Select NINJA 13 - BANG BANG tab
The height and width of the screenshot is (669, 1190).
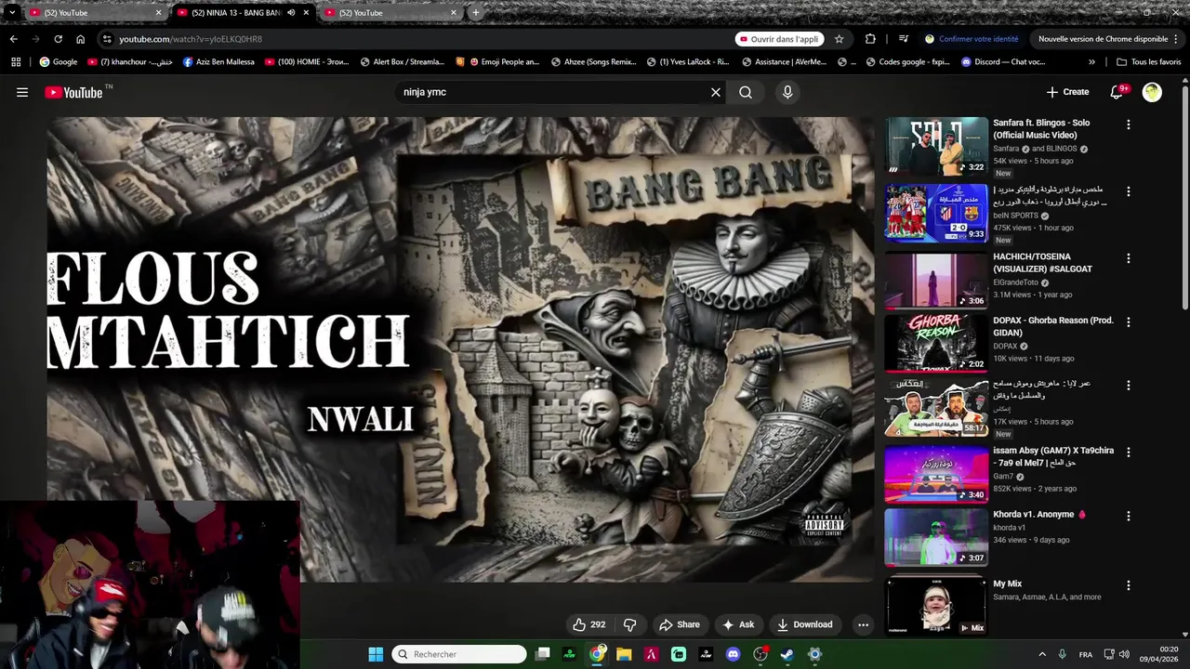pyautogui.click(x=242, y=13)
